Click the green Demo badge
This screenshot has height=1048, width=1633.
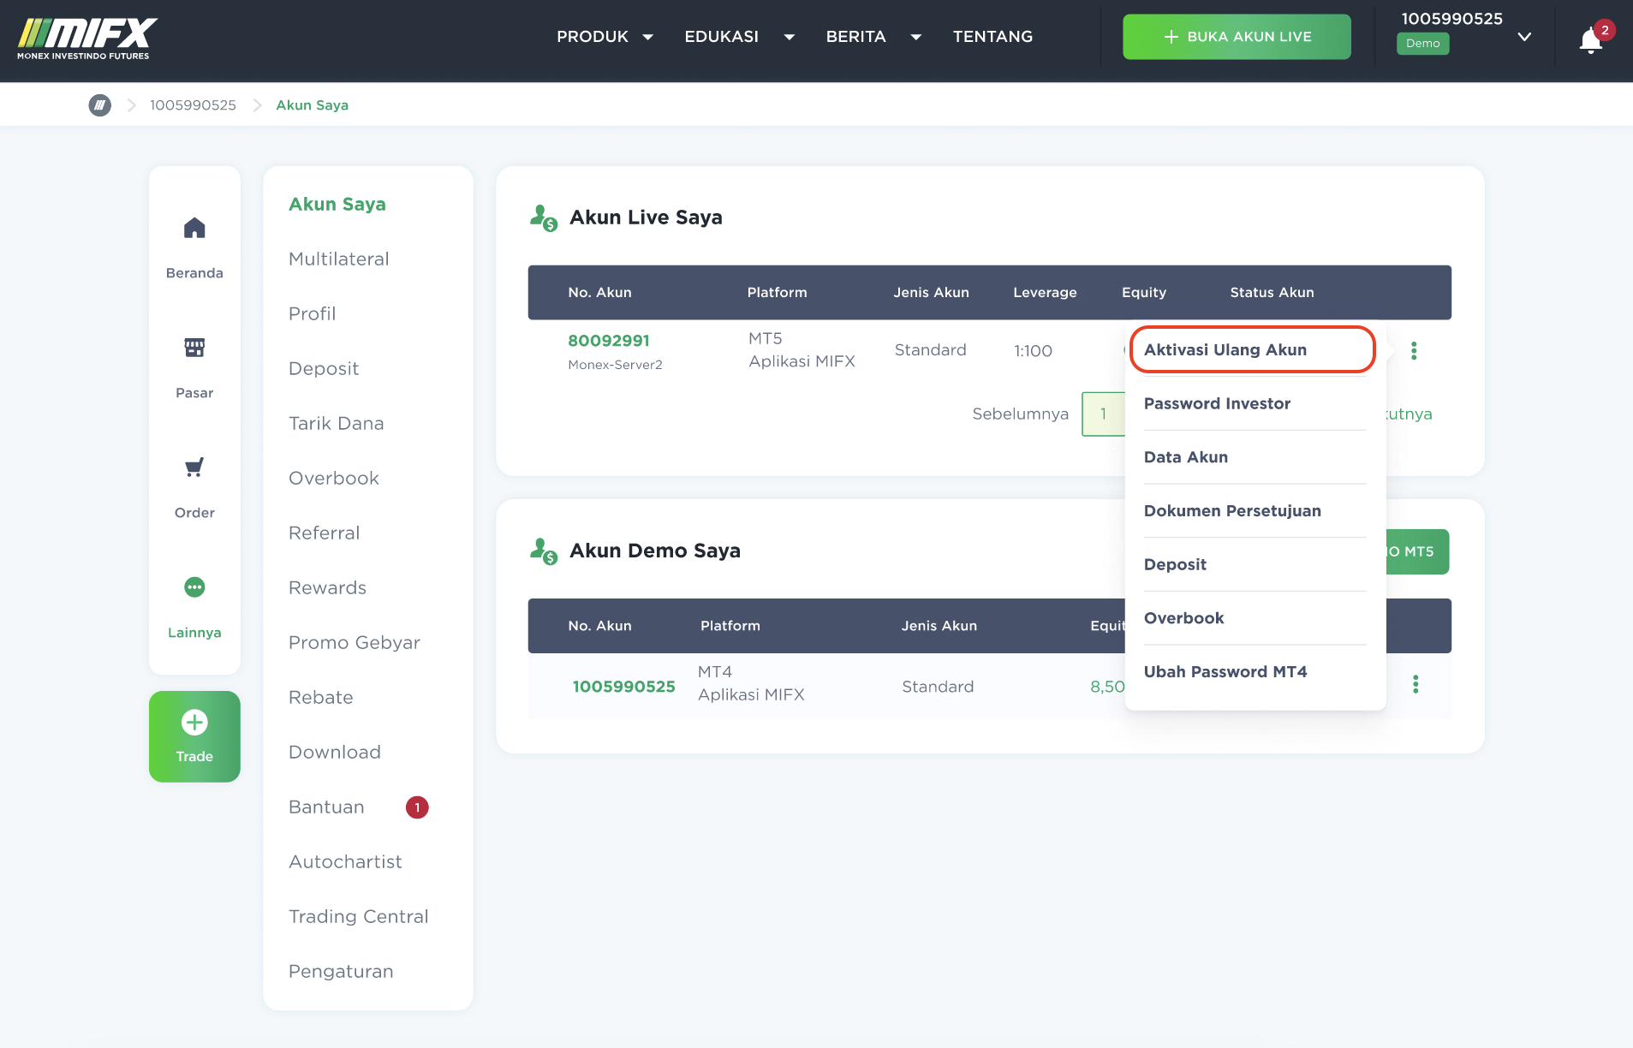coord(1422,44)
